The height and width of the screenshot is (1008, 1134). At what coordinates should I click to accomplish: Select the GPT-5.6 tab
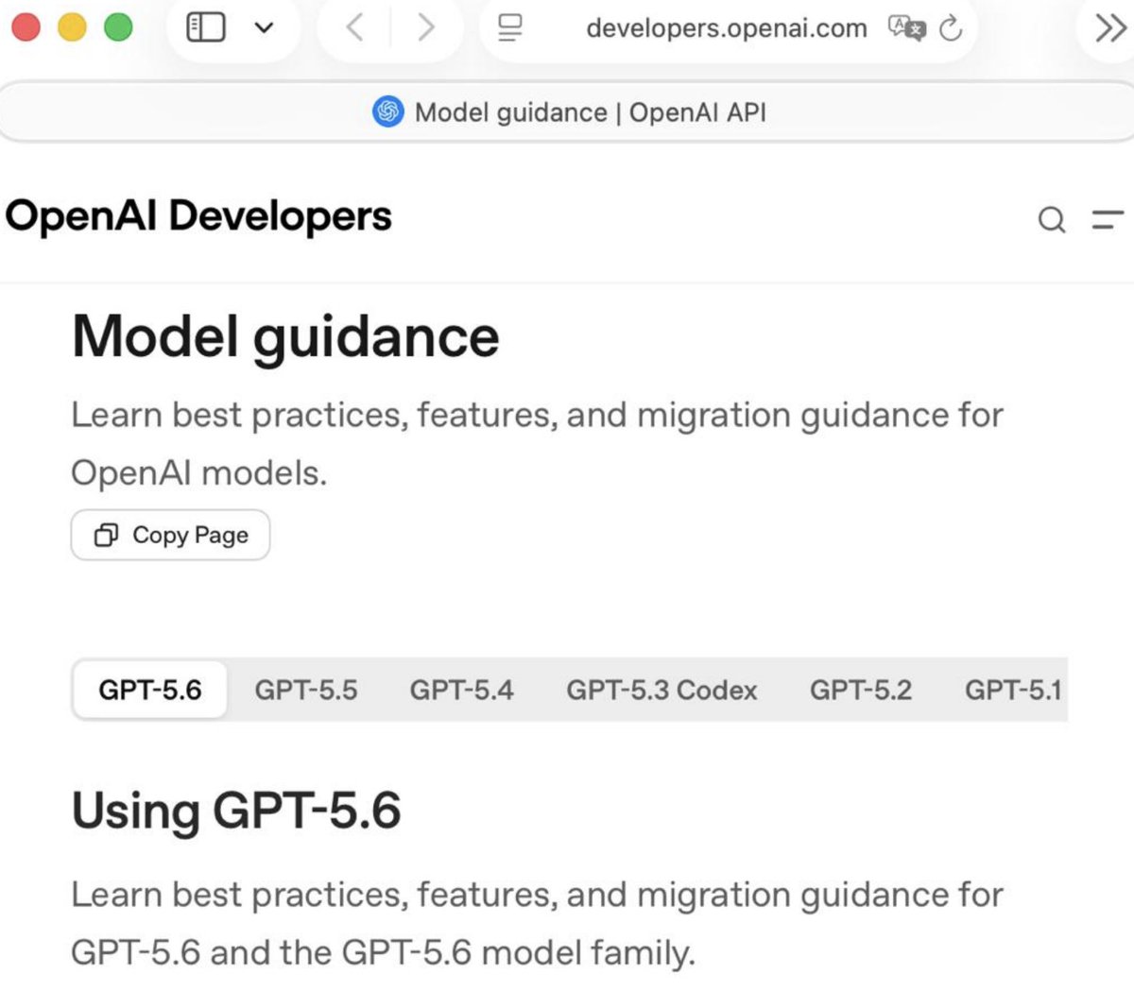[x=150, y=690]
